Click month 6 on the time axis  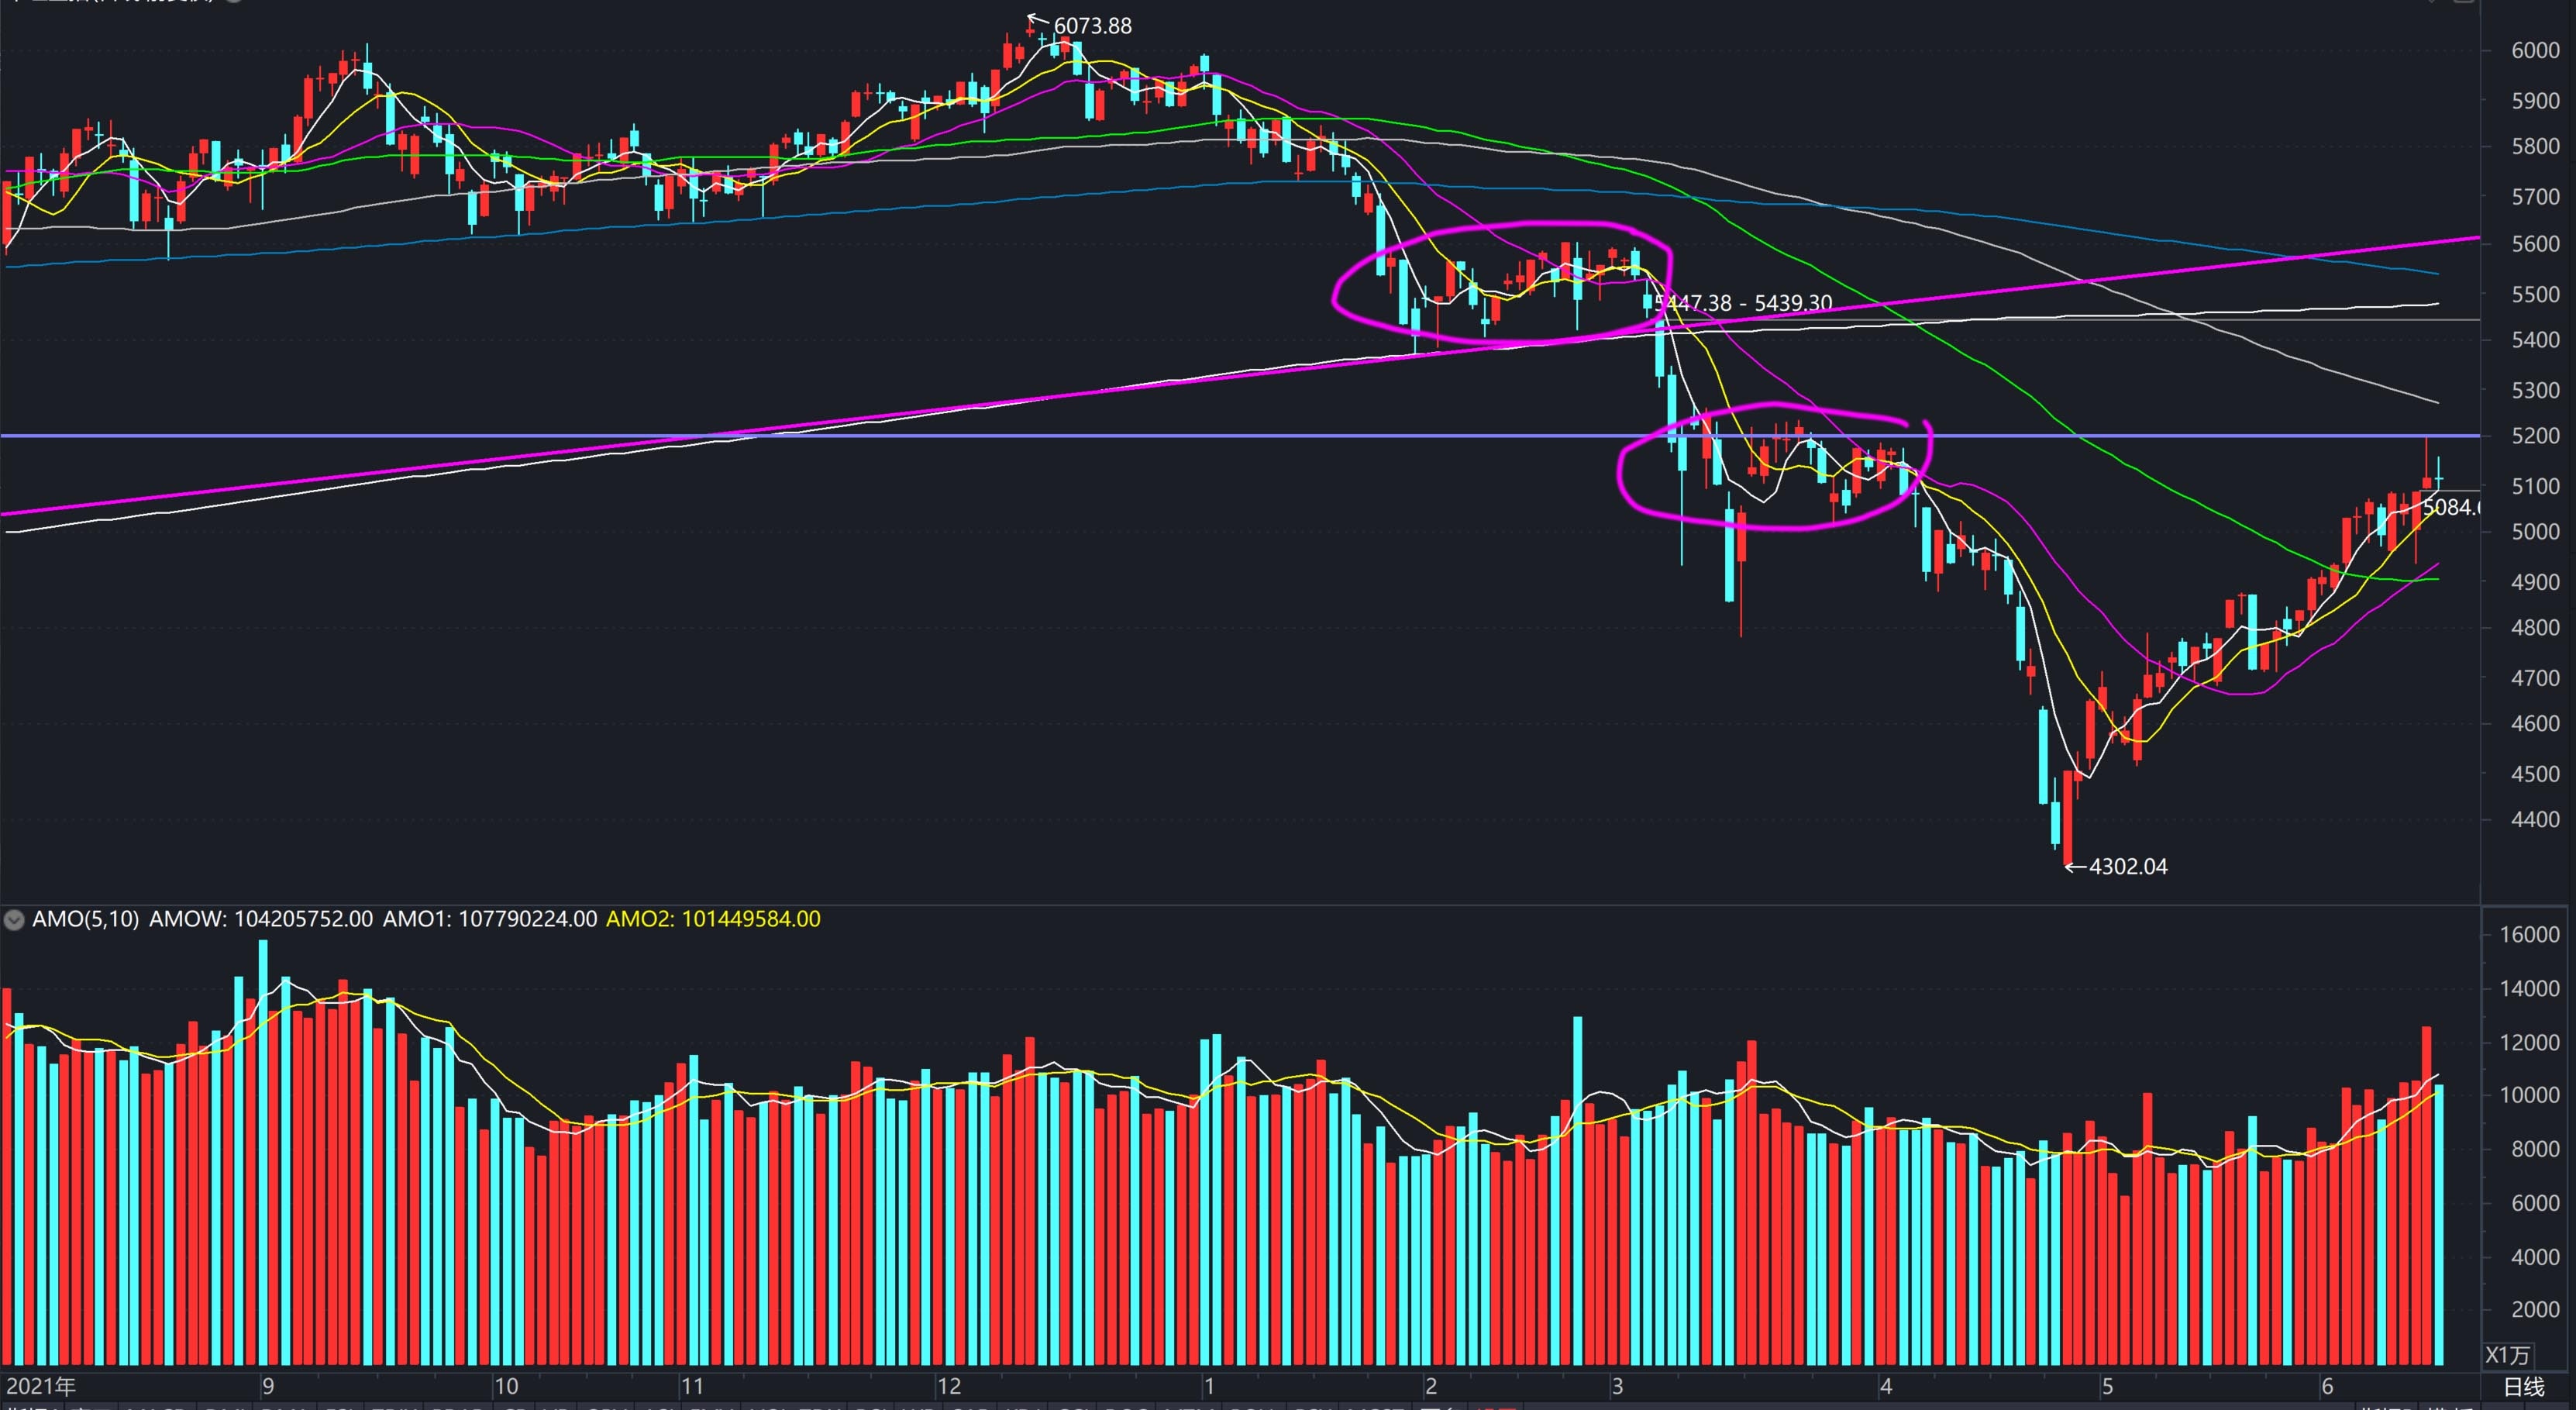tap(2326, 1387)
